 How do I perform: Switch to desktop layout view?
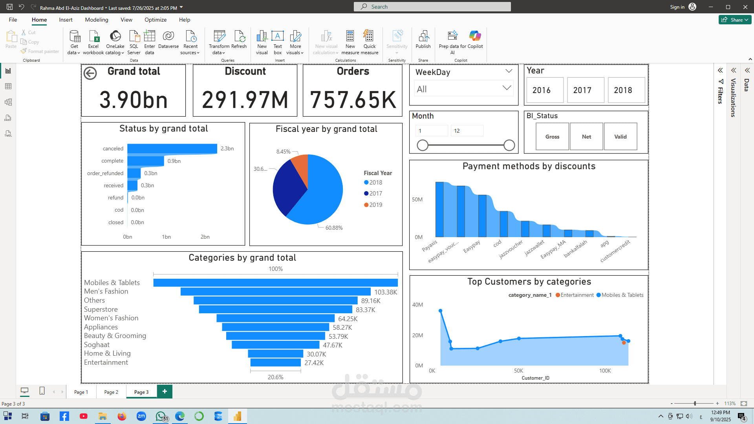point(25,391)
